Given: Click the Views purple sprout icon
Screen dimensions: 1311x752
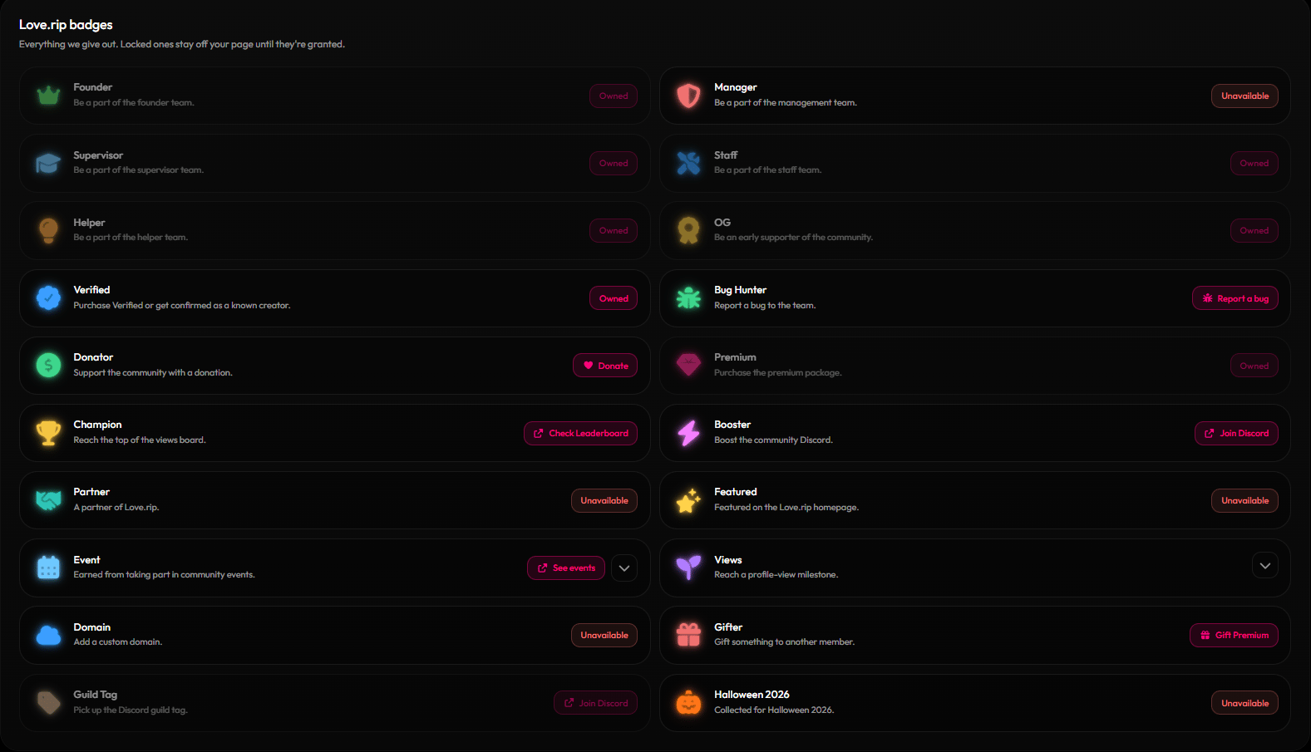Looking at the screenshot, I should (x=688, y=568).
